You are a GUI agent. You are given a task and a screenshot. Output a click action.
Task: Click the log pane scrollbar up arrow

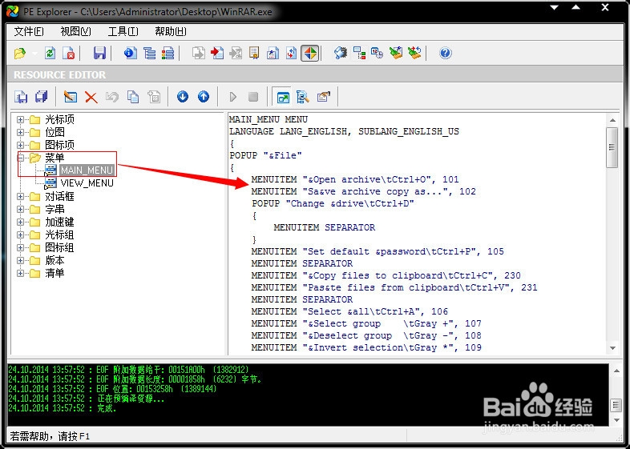(x=616, y=371)
